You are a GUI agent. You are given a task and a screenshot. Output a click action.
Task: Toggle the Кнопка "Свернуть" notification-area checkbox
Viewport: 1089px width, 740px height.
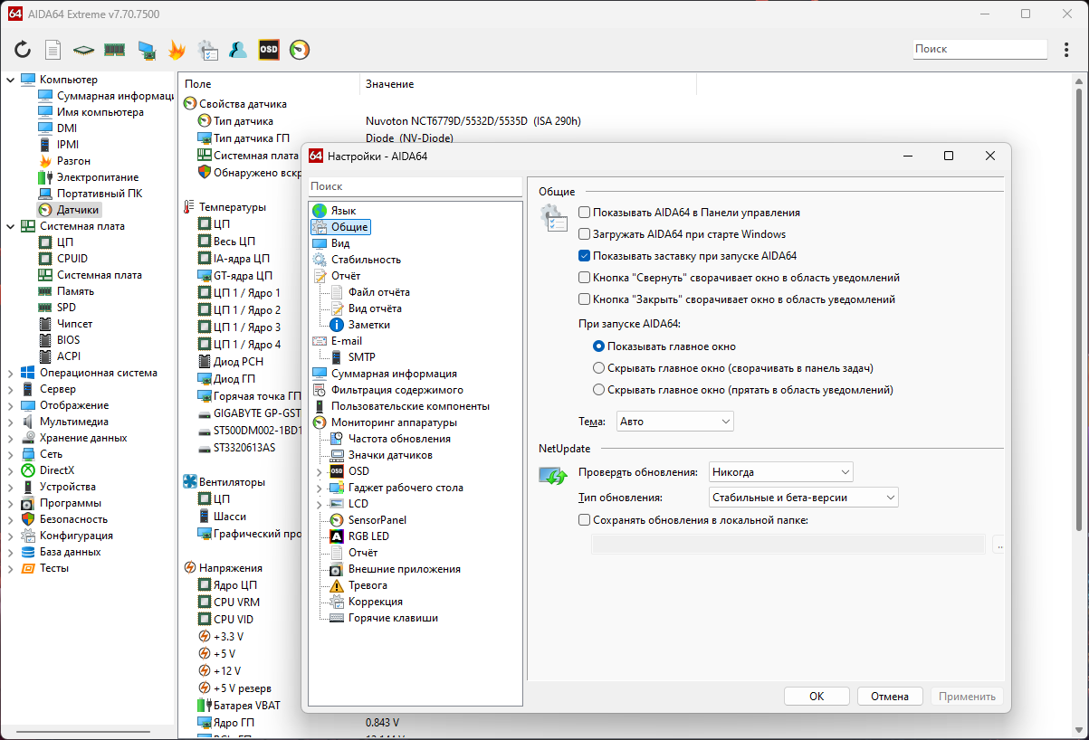[x=585, y=278]
